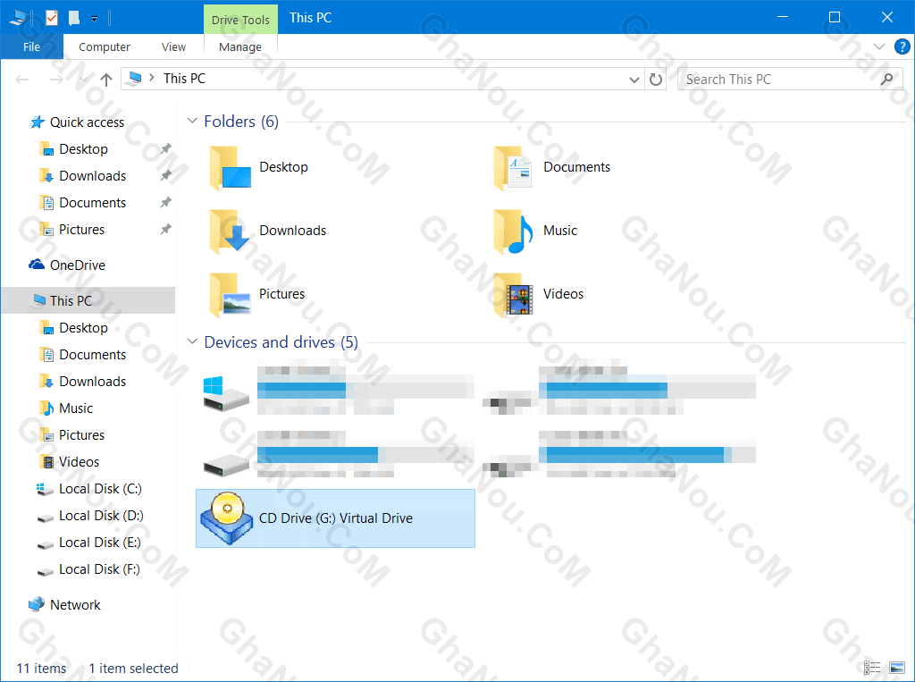Switch to Large icons view in status bar
This screenshot has height=682, width=915.
click(896, 668)
